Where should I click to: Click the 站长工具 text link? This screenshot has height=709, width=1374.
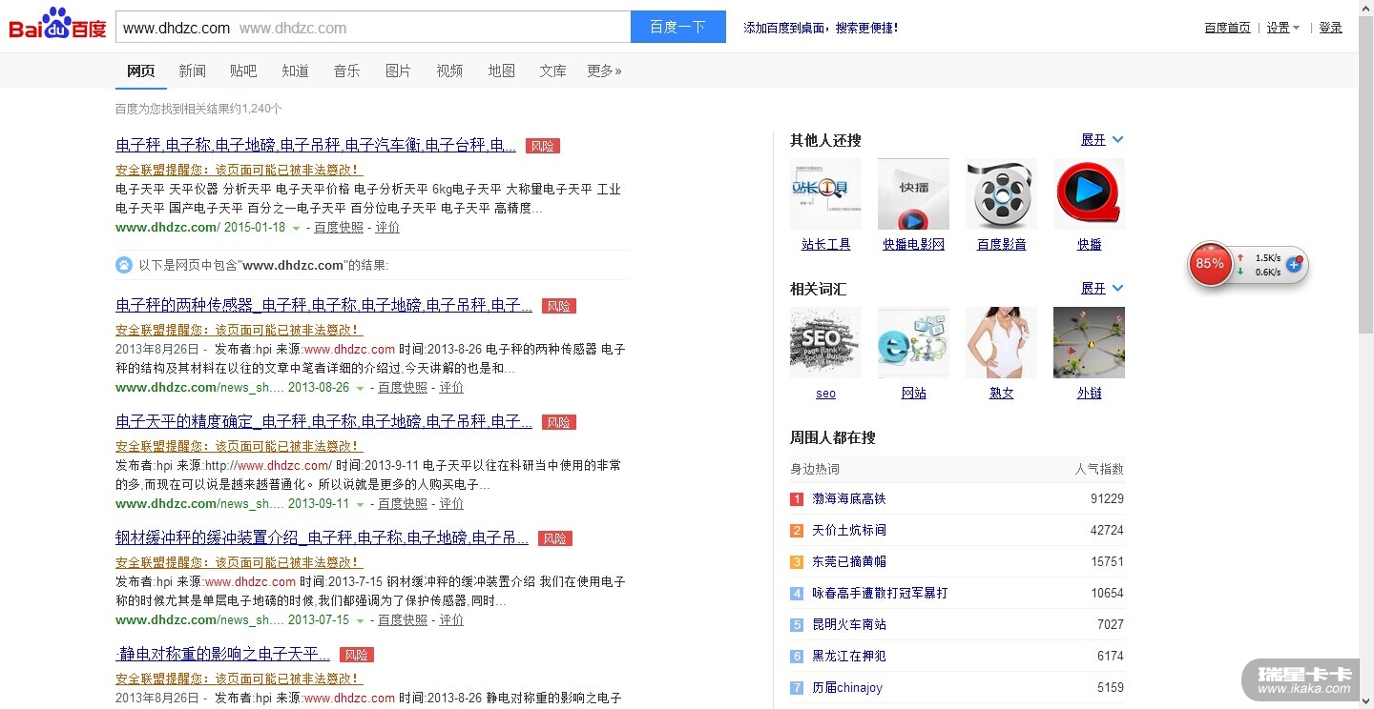(825, 245)
